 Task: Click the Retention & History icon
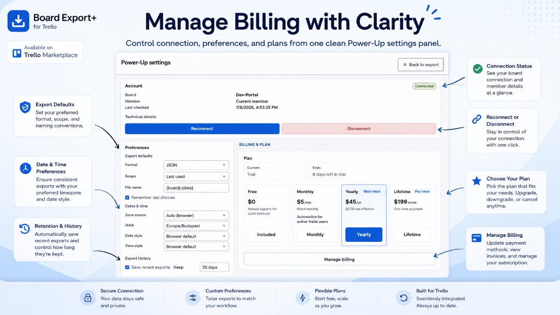point(24,229)
